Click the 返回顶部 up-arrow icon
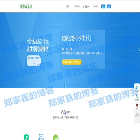This screenshot has width=140, height=140. pyautogui.click(x=137, y=113)
